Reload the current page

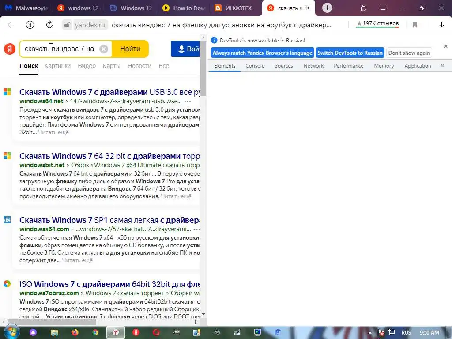coord(49,25)
